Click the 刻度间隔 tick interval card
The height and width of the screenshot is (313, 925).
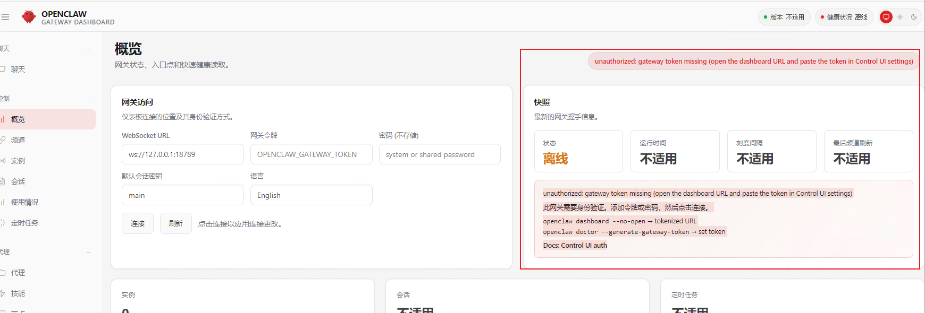click(x=772, y=151)
